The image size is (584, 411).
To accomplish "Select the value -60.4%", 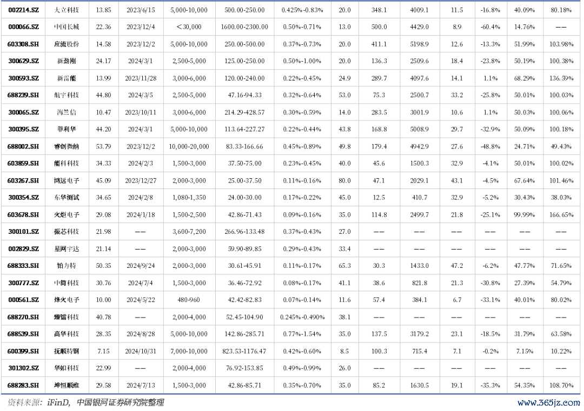I will [x=490, y=27].
